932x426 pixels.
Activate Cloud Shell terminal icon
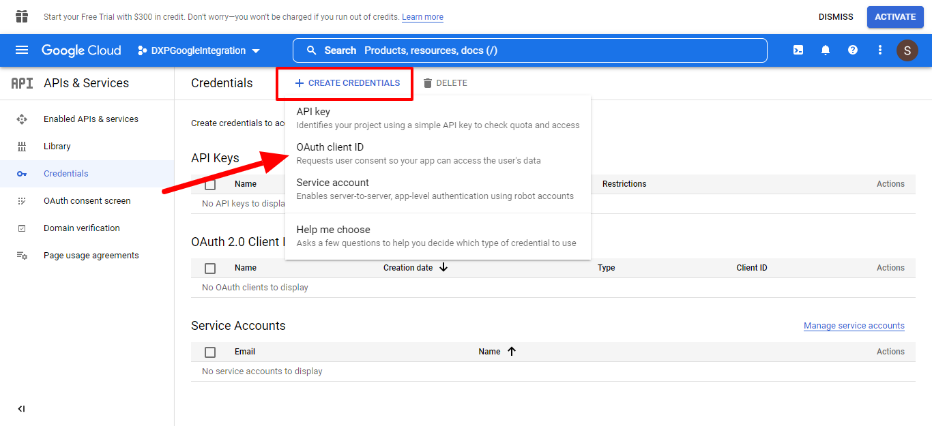[798, 50]
